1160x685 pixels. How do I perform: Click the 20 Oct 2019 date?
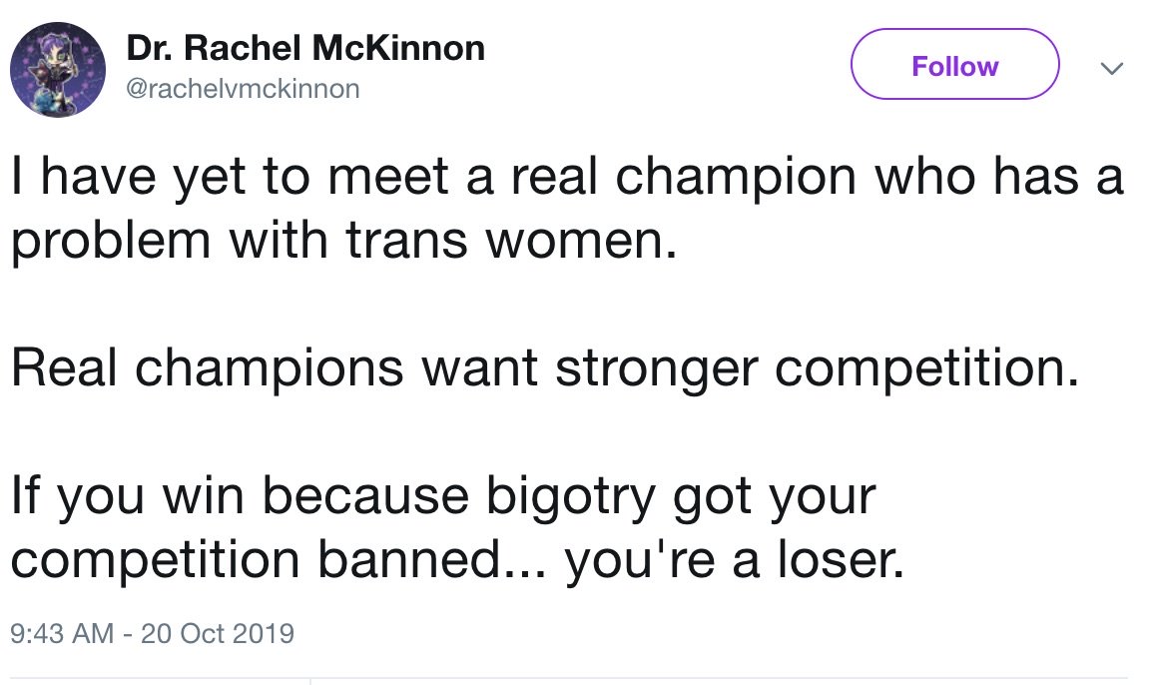click(218, 633)
